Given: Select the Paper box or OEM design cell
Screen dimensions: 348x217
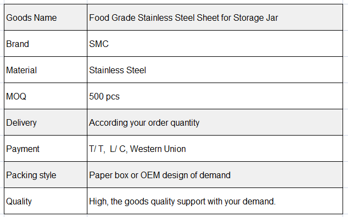Looking at the screenshot, I should [x=215, y=174].
